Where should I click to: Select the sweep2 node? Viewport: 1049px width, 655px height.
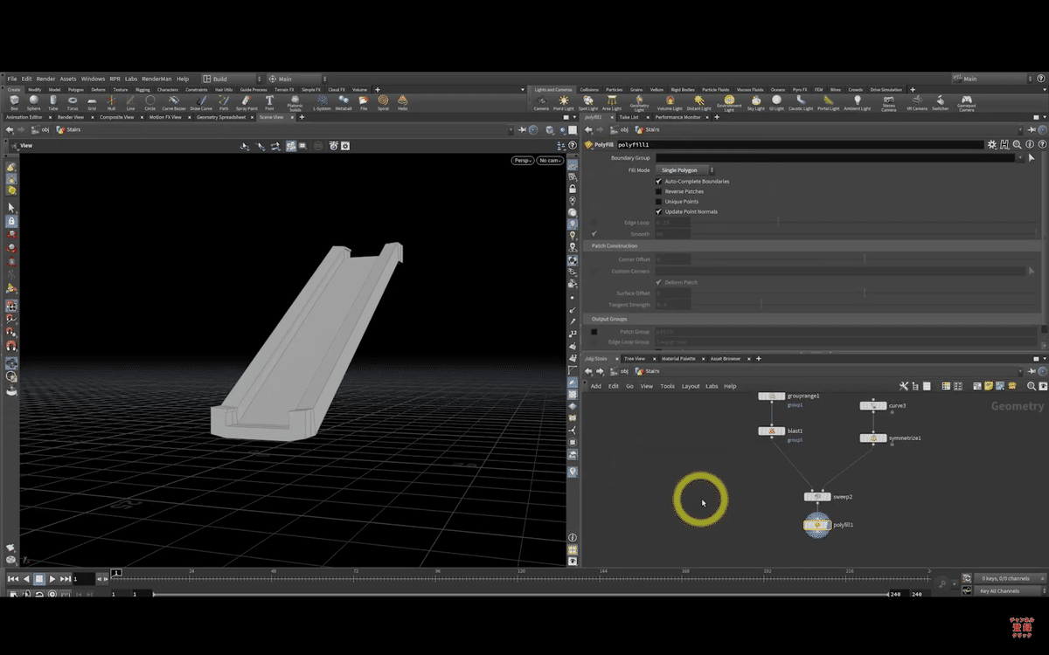817,497
